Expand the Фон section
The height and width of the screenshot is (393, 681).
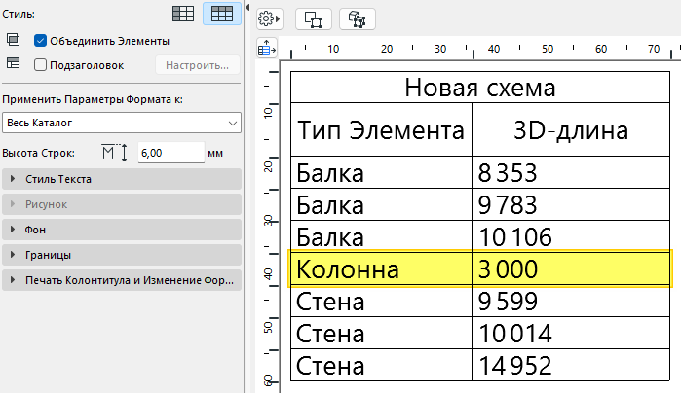122,230
